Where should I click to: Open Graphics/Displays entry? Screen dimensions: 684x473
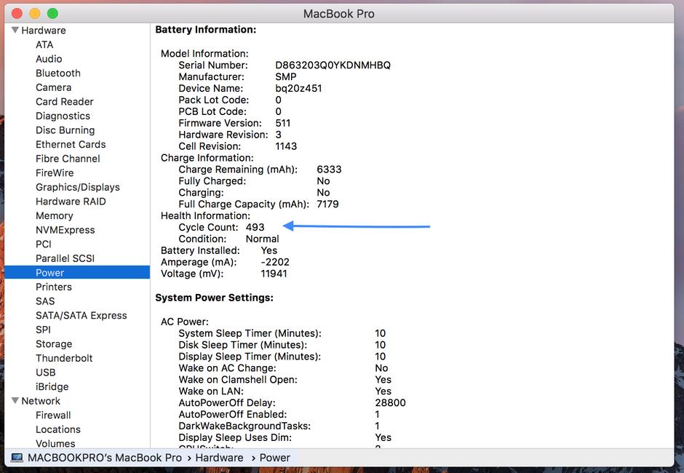78,187
